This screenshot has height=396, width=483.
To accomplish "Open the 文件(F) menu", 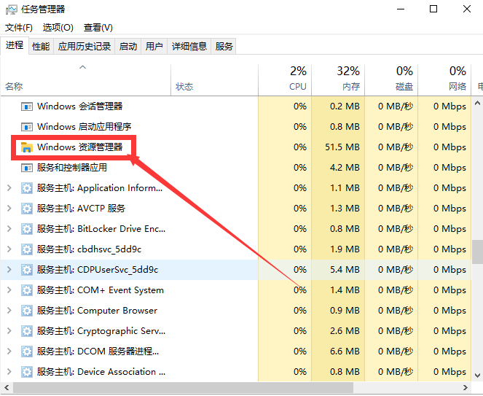I will (19, 28).
